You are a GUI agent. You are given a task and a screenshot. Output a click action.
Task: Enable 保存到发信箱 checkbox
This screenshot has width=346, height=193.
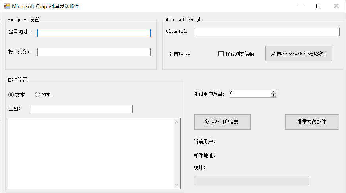tap(221, 54)
